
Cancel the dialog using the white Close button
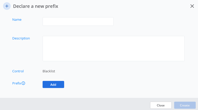click(x=161, y=105)
